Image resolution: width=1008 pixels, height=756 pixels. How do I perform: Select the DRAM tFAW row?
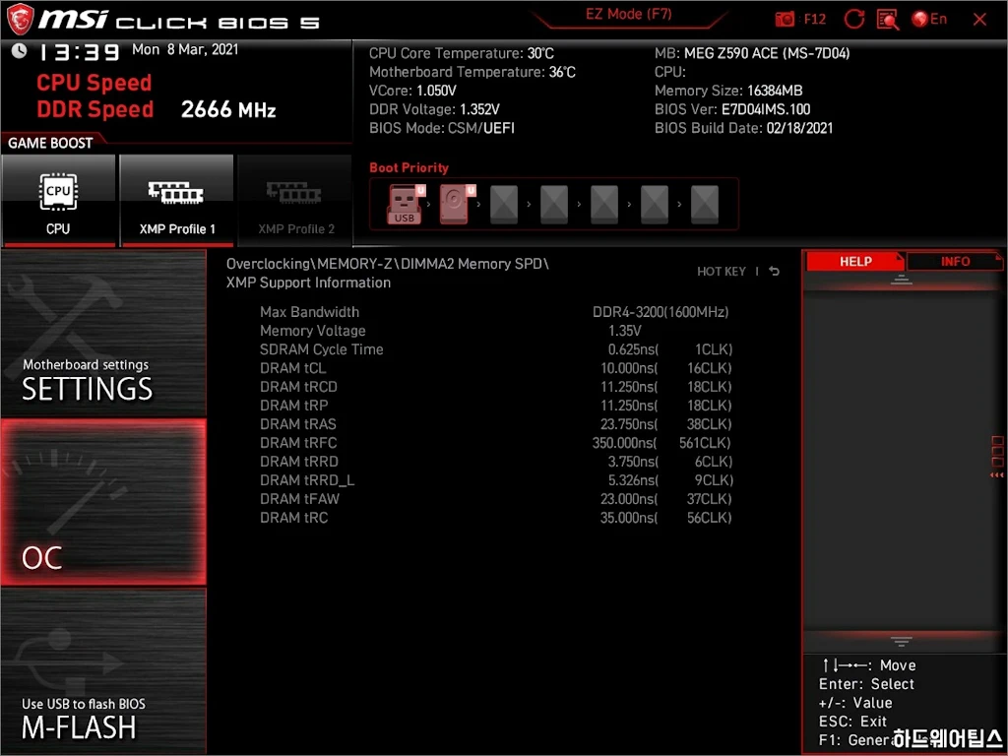(x=495, y=499)
